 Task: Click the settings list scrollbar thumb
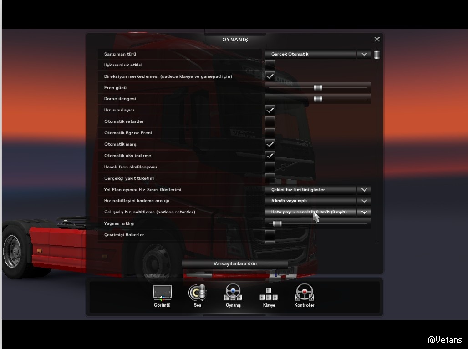pos(377,55)
